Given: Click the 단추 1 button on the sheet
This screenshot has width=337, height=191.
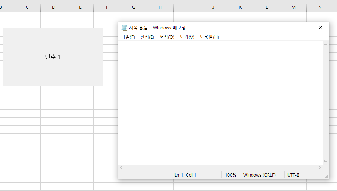Looking at the screenshot, I should (x=53, y=57).
